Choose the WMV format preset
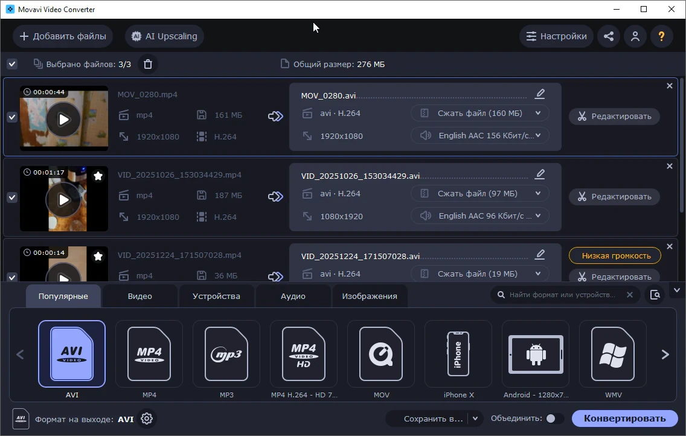This screenshot has width=686, height=436. (613, 354)
